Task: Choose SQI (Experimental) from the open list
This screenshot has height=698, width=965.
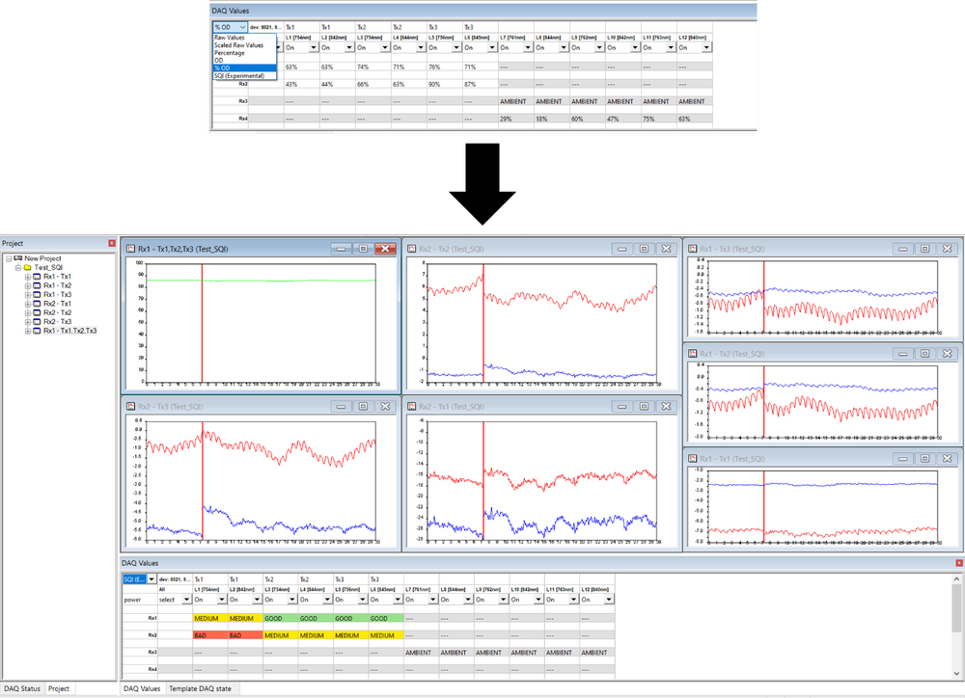Action: [239, 75]
